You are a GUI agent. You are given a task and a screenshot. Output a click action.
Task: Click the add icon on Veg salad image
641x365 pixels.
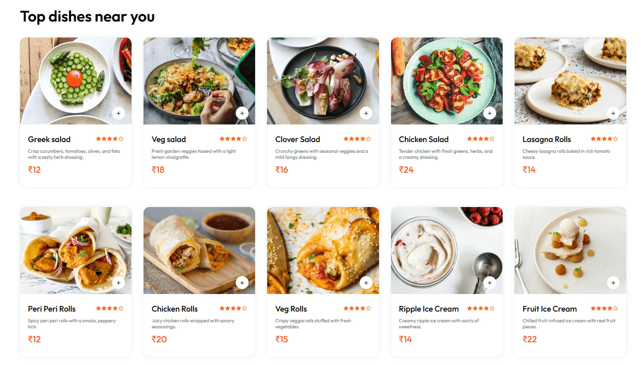pos(242,113)
